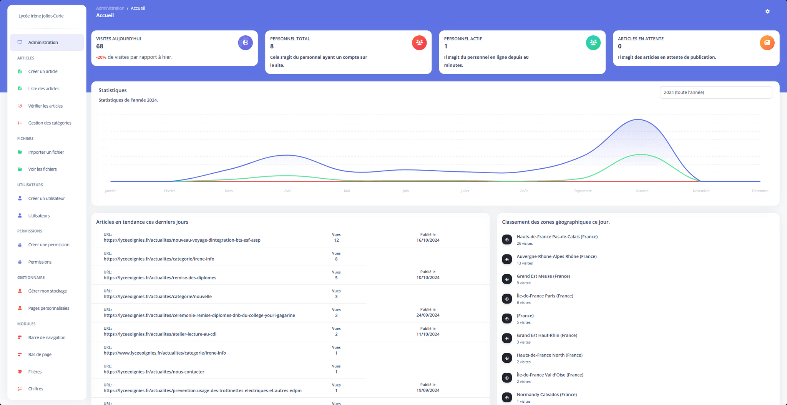
Task: Click globe icon for Normandy Calvados
Action: 507,398
